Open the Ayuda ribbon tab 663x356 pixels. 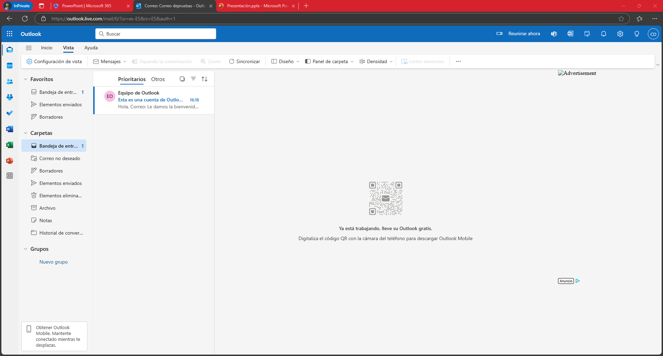point(91,48)
